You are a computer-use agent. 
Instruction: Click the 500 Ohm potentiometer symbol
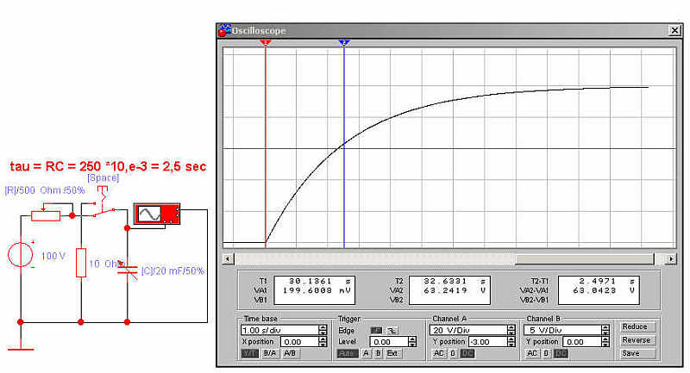pyautogui.click(x=47, y=214)
